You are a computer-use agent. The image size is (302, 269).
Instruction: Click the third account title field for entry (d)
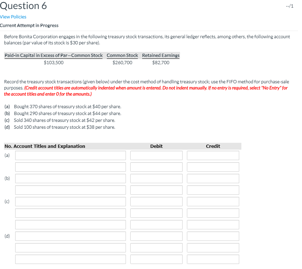[70, 259]
